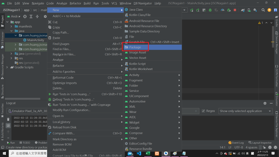279x157 pixels.
Task: Toggle the Regex checkbox in Logcat
Action: [203, 111]
